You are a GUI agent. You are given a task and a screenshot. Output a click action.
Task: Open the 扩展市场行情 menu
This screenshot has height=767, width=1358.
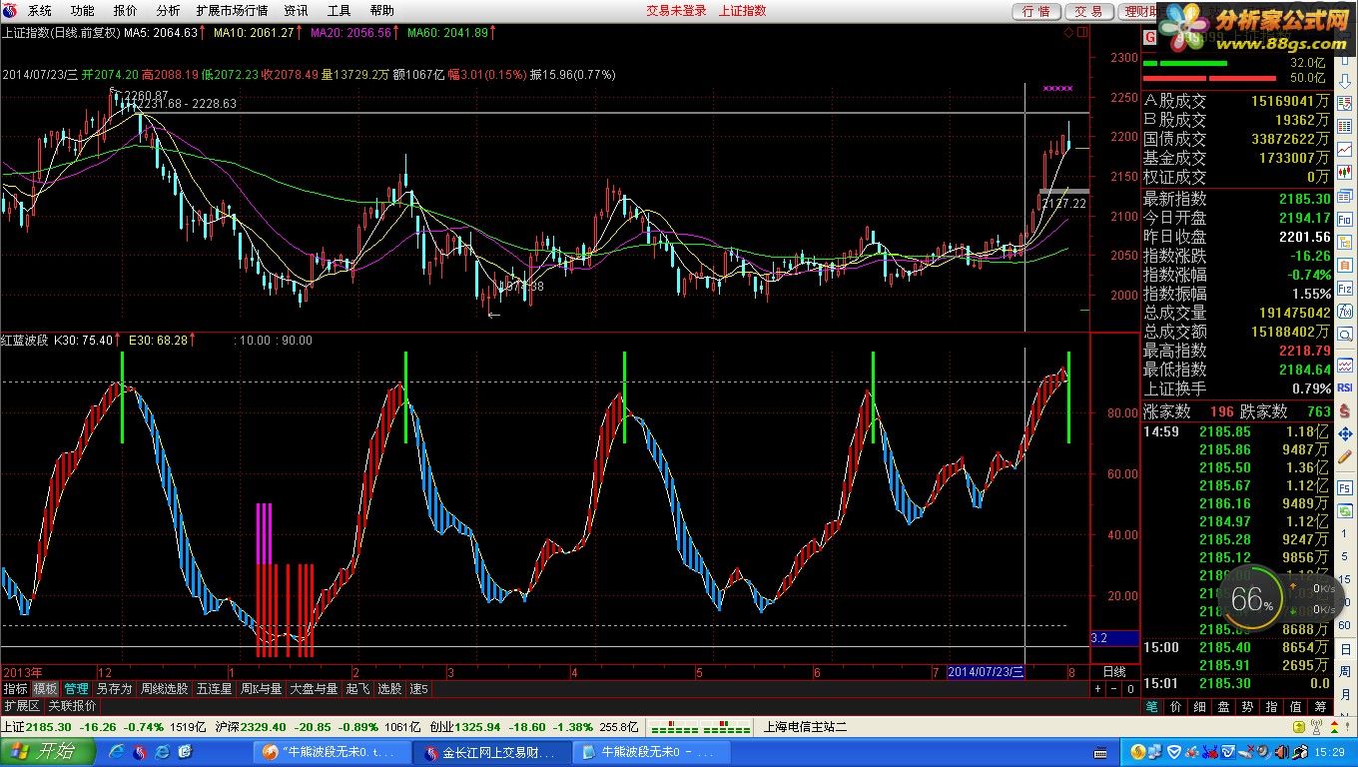pos(232,11)
